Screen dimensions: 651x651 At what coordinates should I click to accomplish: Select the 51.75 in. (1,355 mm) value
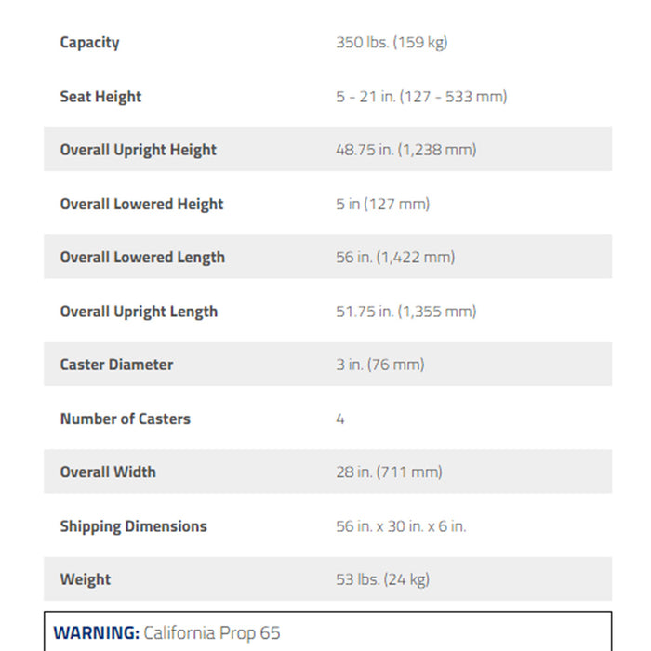[x=405, y=312]
